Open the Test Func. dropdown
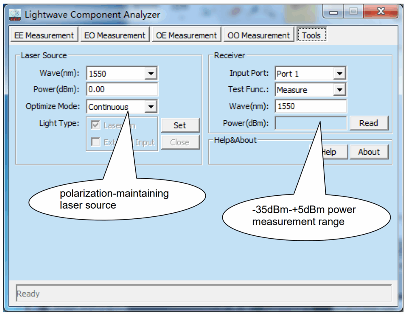Screen dimensions: 405x314 pyautogui.click(x=339, y=90)
